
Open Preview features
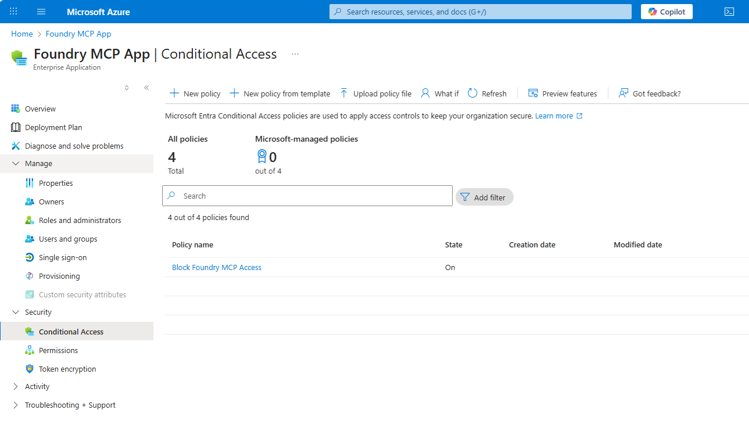point(562,93)
